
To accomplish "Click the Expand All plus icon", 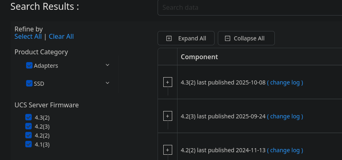I will [169, 38].
